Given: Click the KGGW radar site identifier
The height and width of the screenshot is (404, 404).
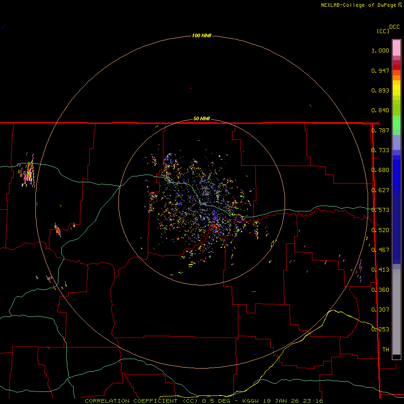Looking at the screenshot, I should [250, 401].
